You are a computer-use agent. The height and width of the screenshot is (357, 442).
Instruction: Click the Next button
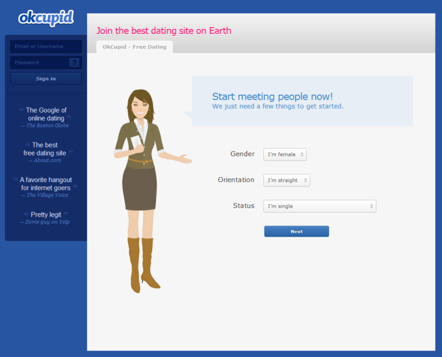click(296, 231)
